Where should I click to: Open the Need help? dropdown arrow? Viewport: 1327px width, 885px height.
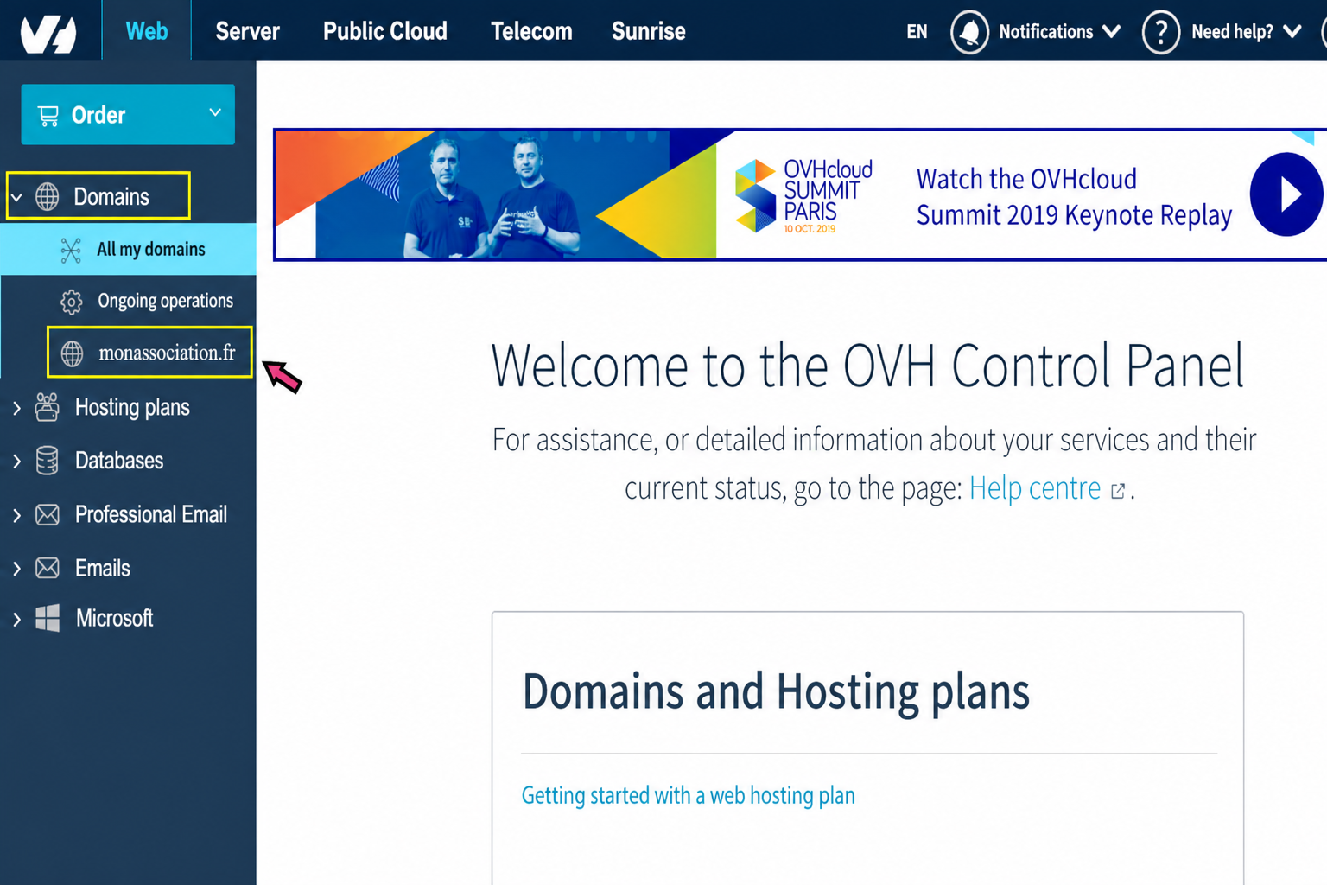click(1292, 32)
